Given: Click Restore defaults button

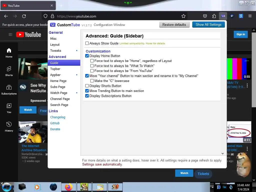Looking at the screenshot, I should pos(174,25).
